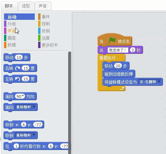This screenshot has height=154, width=166.
Task: Edit x value 6 in 移到 block
Action: (x=24, y=124)
